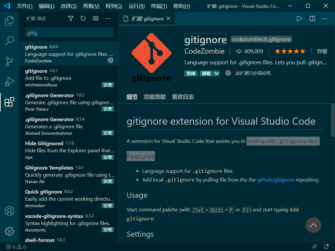This screenshot has width=335, height=251.
Task: Switch to the 功能贡献 tab
Action: (155, 97)
